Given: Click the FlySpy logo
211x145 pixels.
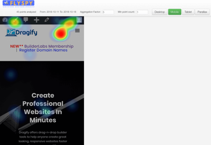Looking at the screenshot, I should pyautogui.click(x=18, y=4).
